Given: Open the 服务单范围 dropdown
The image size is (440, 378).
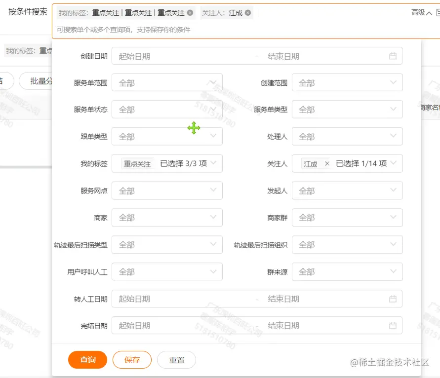Looking at the screenshot, I should point(167,82).
